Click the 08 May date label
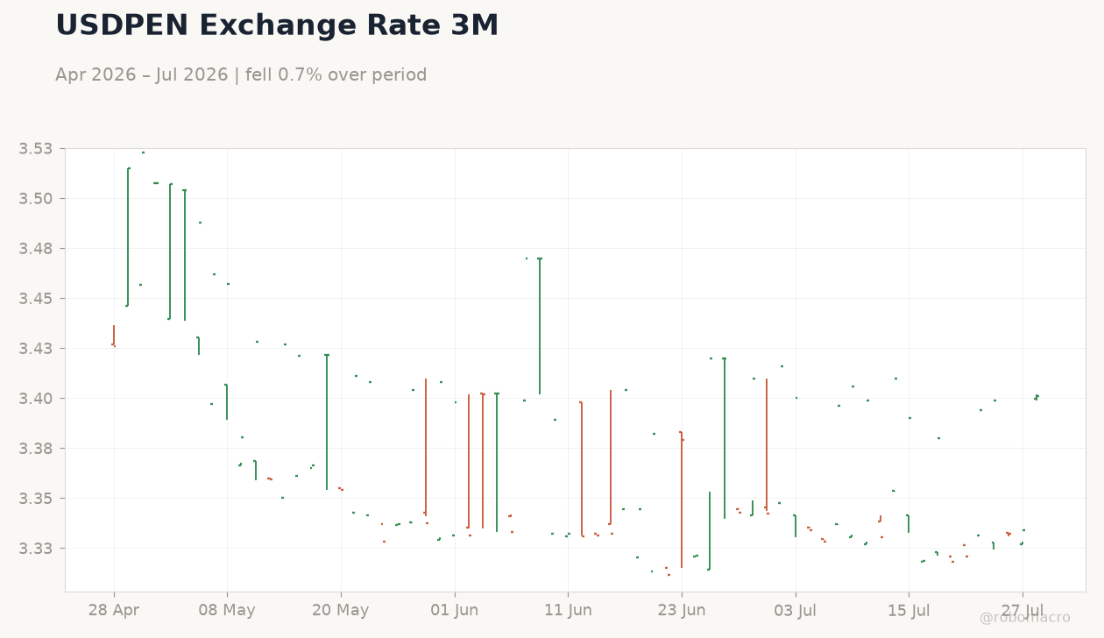Screen dimensions: 1104x638 pos(227,611)
